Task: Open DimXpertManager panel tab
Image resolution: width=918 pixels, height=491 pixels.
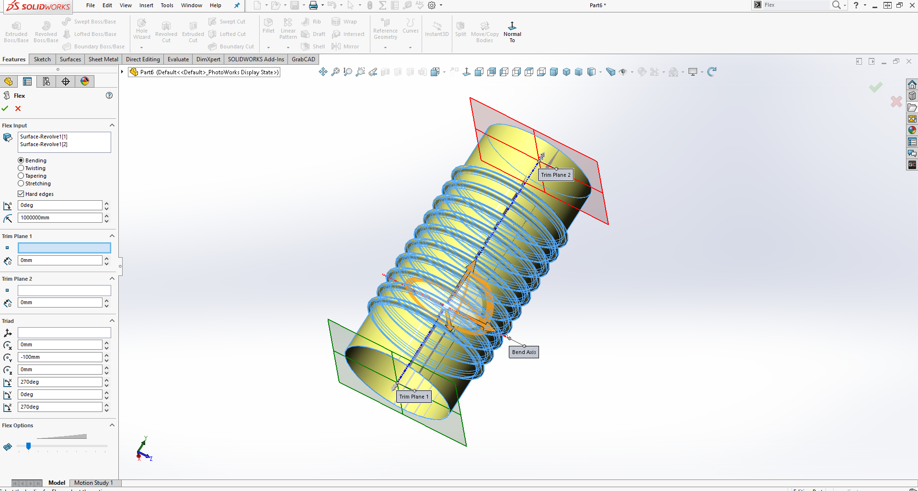Action: pos(66,81)
